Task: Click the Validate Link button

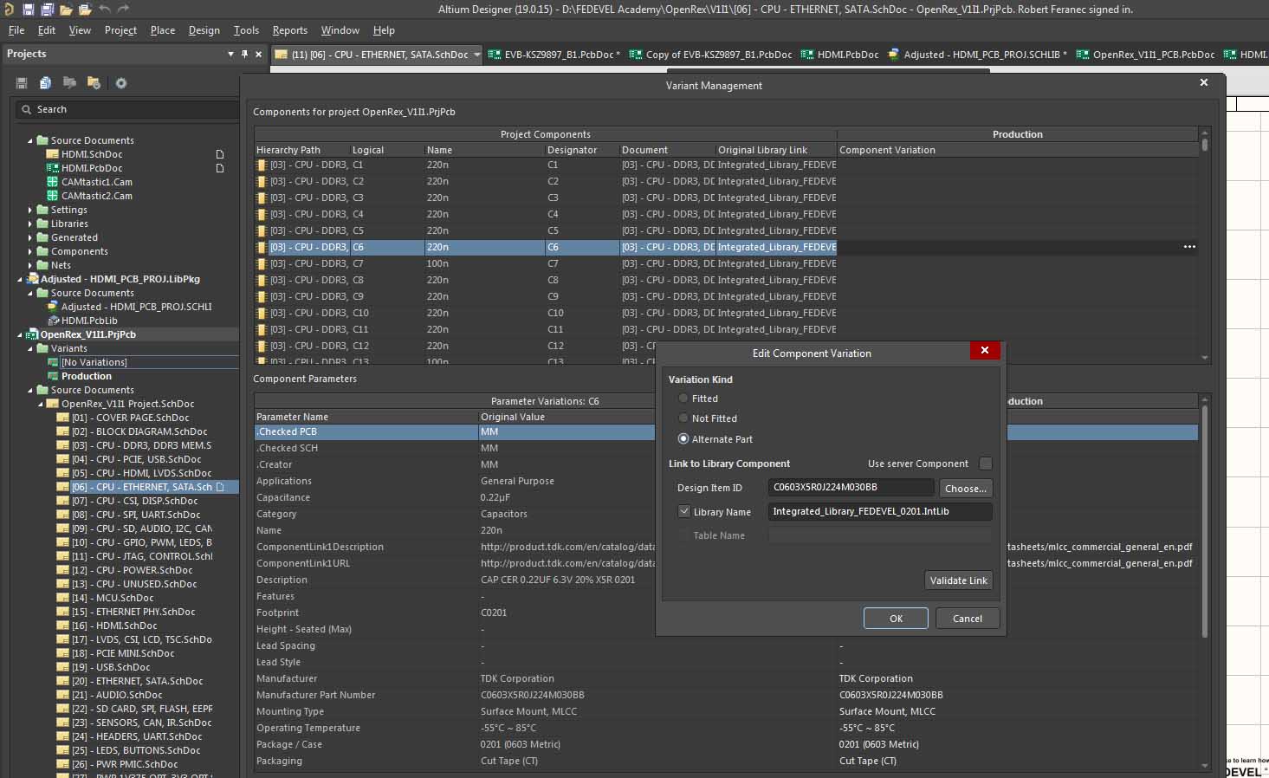Action: point(958,580)
